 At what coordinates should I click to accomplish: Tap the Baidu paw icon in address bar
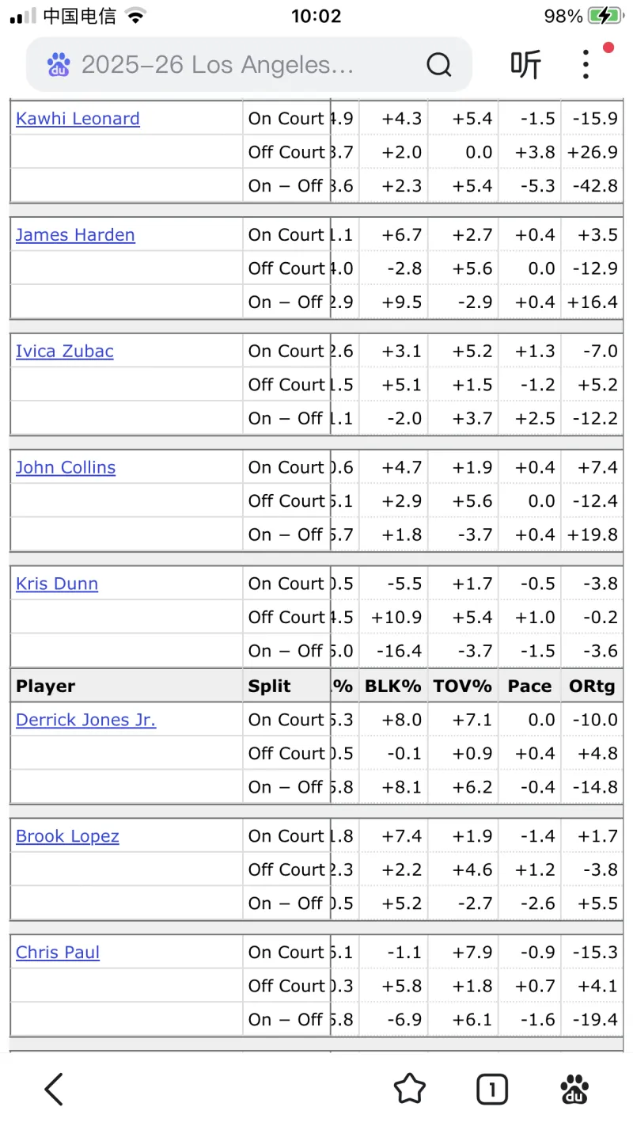point(59,64)
